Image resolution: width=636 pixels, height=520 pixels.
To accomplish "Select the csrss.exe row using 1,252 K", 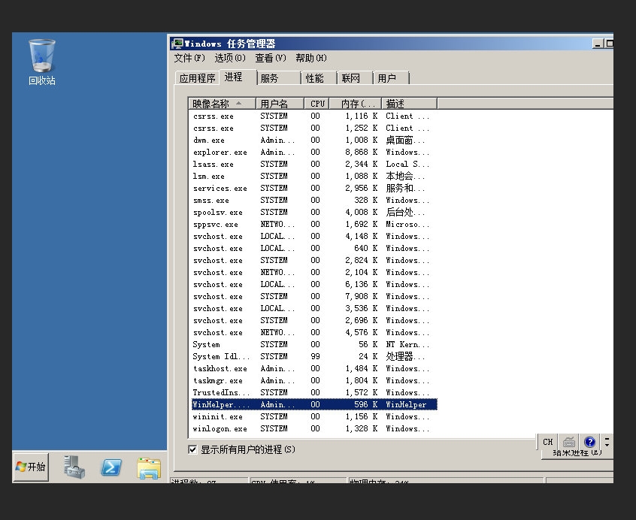I will (x=314, y=128).
